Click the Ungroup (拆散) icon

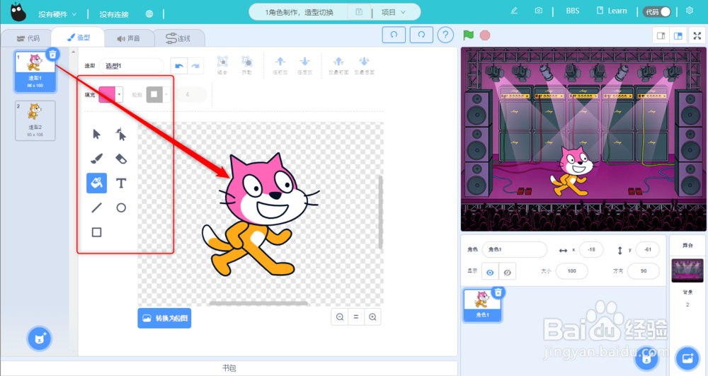(246, 65)
